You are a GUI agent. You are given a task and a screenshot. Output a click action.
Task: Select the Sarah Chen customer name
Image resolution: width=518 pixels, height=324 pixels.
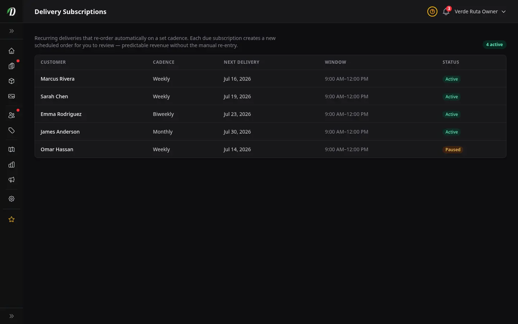[54, 96]
